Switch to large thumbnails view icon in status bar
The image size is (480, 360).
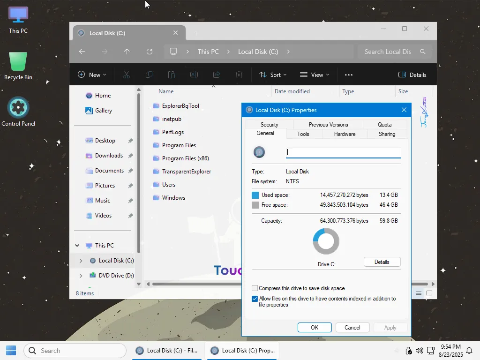pyautogui.click(x=429, y=293)
